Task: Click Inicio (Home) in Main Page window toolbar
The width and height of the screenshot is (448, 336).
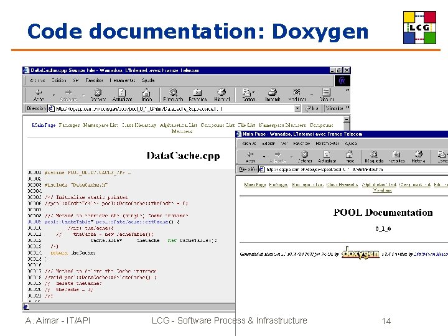Action: coord(350,157)
